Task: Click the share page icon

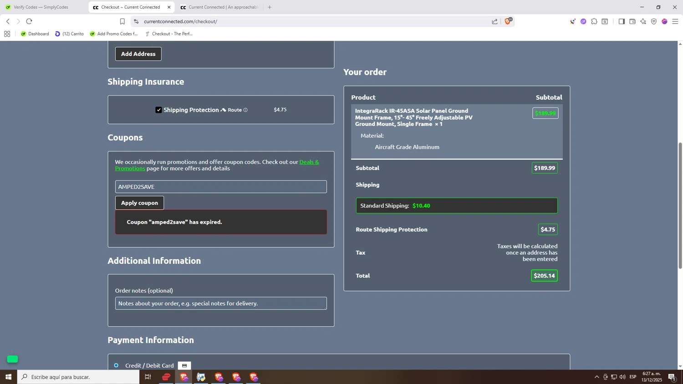Action: 494,21
